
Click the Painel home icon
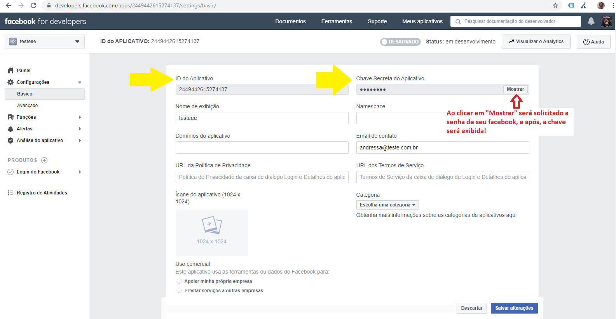10,71
